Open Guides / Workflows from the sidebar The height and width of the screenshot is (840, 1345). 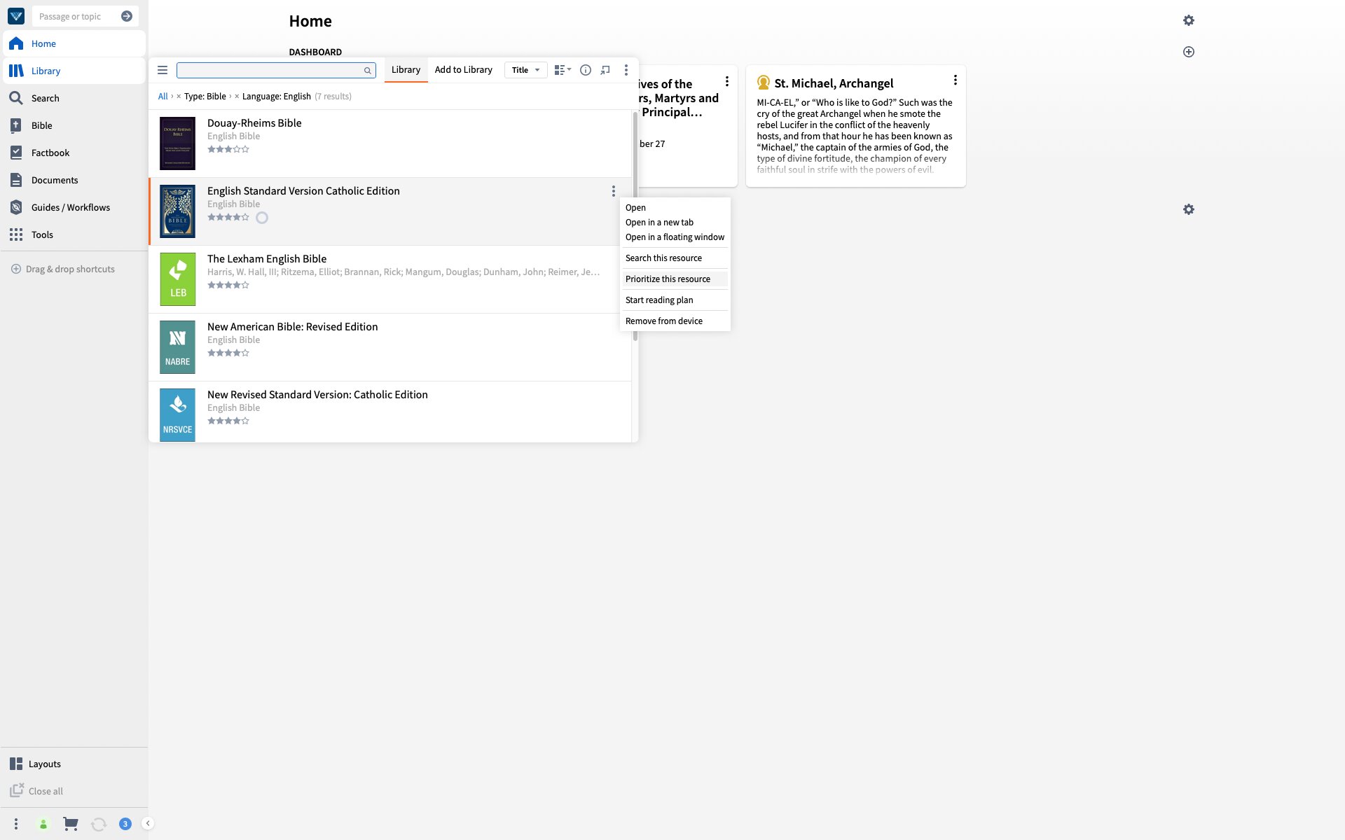(74, 207)
